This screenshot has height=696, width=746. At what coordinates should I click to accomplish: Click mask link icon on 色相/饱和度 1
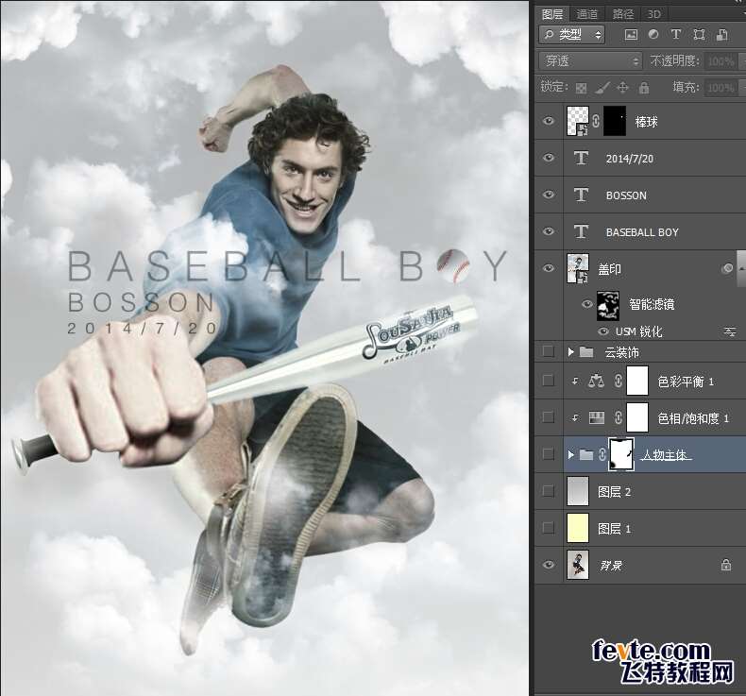(618, 417)
